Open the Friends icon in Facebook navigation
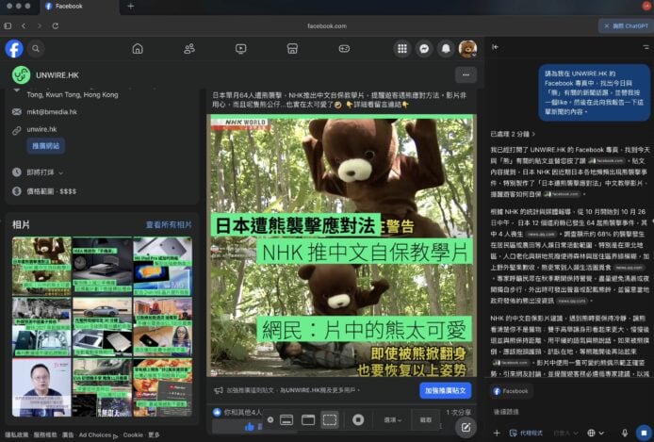 point(189,48)
